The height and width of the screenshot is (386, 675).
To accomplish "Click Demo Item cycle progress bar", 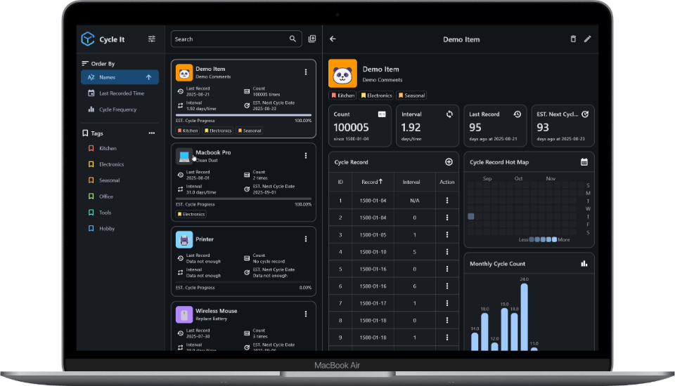I will 243,115.
